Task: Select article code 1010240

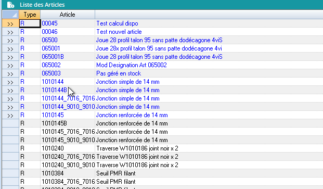Action: coord(53,148)
